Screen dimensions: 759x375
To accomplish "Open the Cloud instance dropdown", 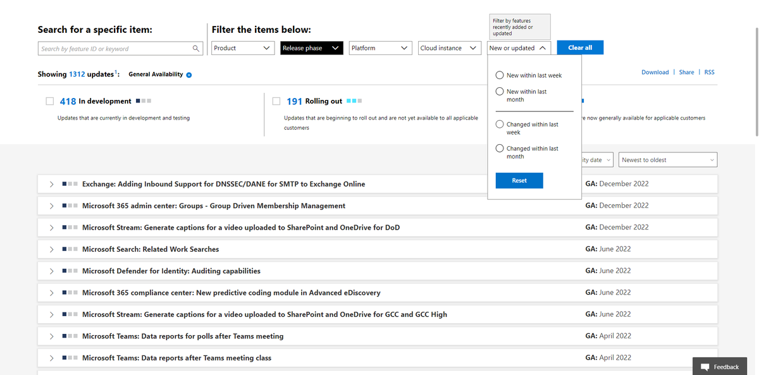I will tap(450, 48).
